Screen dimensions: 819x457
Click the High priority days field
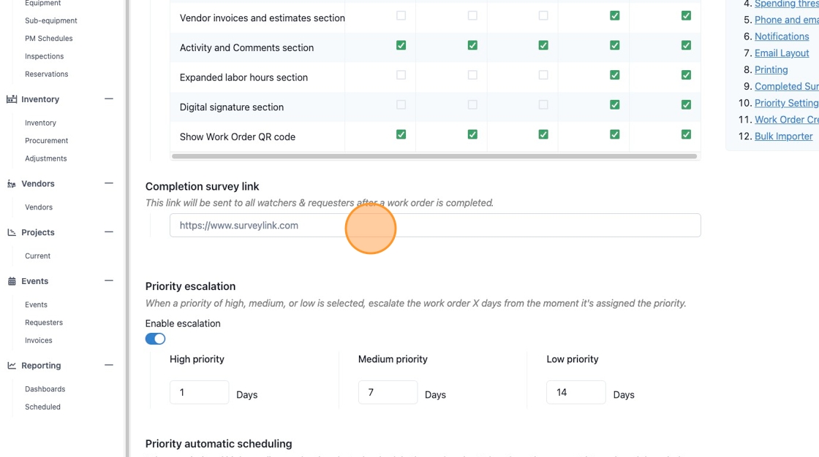click(199, 392)
